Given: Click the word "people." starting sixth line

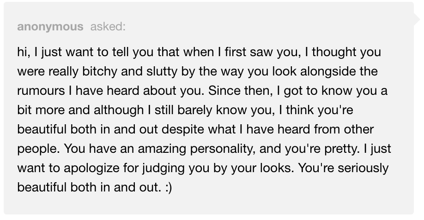Looking at the screenshot, I should point(38,149).
